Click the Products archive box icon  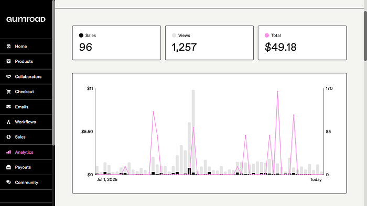(x=9, y=61)
